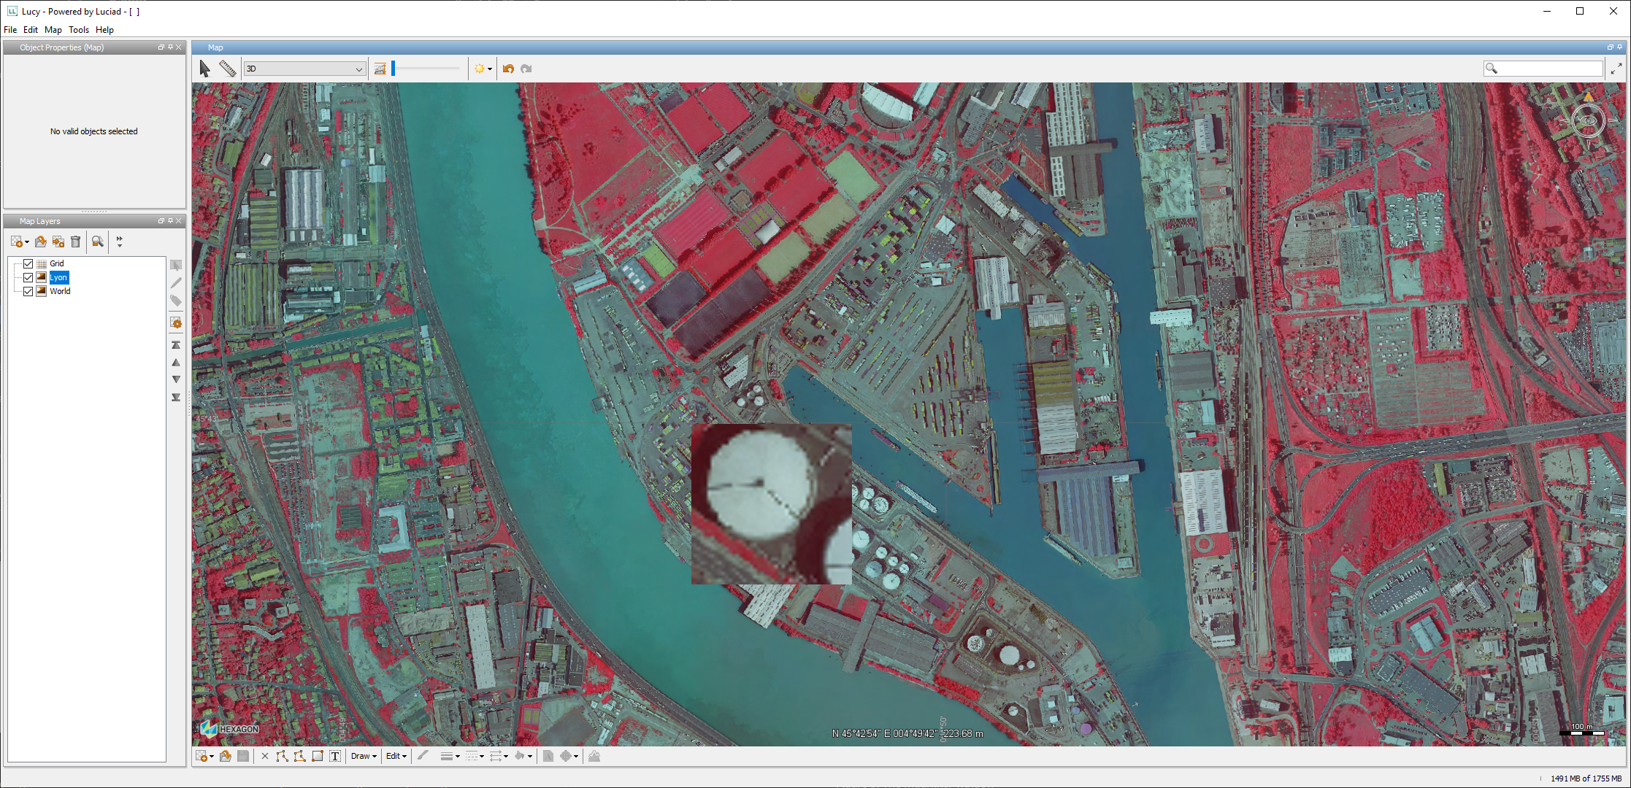Activate the ruler measurement tool
The image size is (1631, 788).
click(228, 69)
